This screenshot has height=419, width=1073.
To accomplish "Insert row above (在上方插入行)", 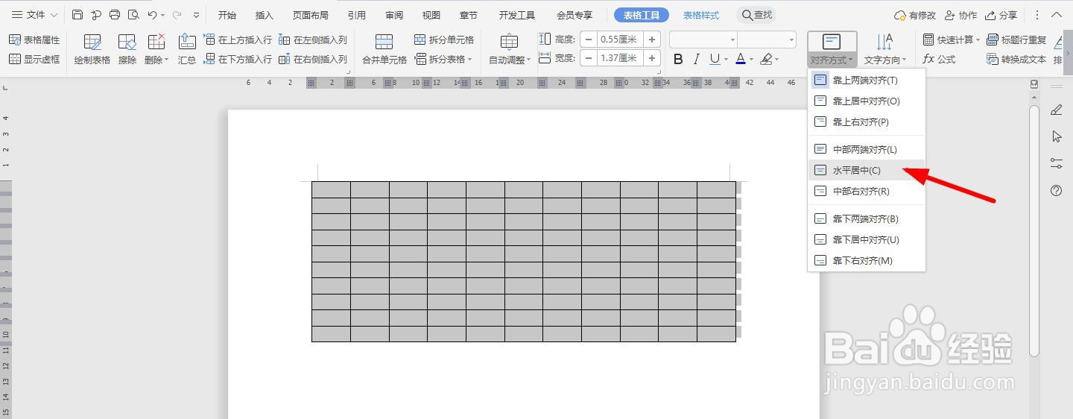I will [x=238, y=40].
